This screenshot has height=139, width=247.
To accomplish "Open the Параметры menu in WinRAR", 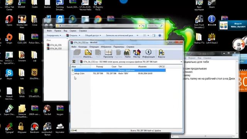I will tap(119, 47).
